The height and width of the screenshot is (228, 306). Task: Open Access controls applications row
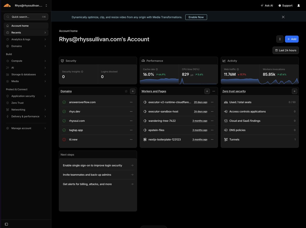tap(260, 112)
